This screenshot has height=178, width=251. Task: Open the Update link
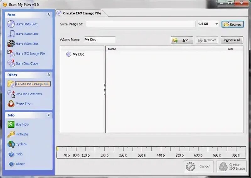pos(21,144)
